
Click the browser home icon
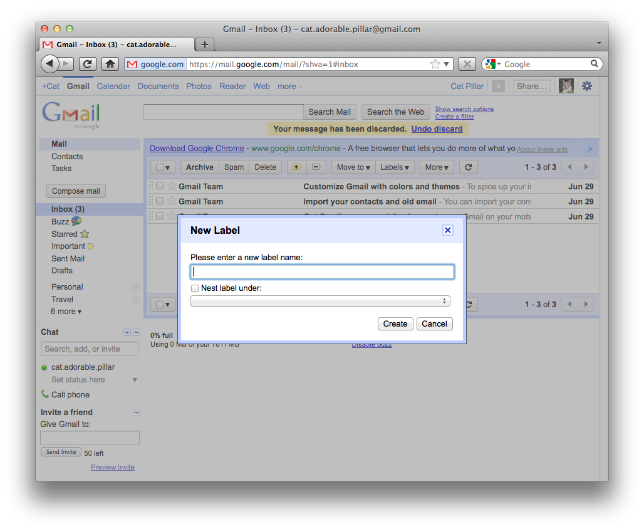click(110, 64)
